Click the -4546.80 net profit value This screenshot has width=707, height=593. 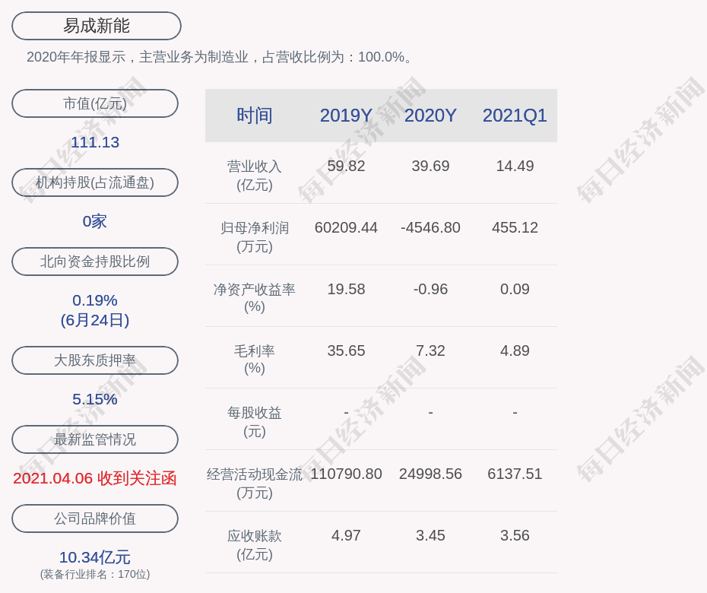coord(430,227)
